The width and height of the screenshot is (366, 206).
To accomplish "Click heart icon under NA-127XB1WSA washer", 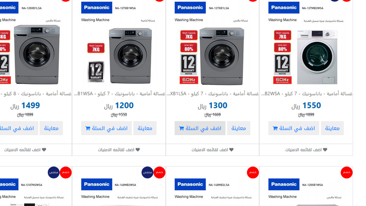I will coord(138,150).
